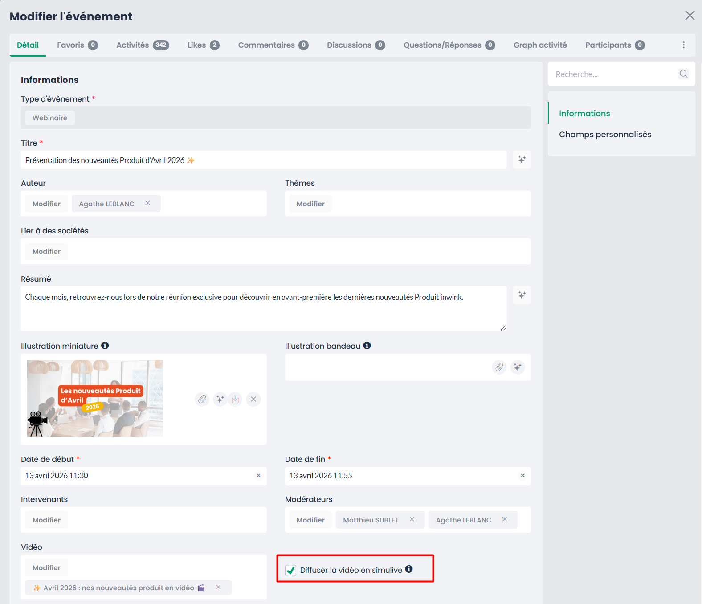Remove Matthieu SUBLET from Modérateurs
The image size is (702, 604).
(x=412, y=519)
